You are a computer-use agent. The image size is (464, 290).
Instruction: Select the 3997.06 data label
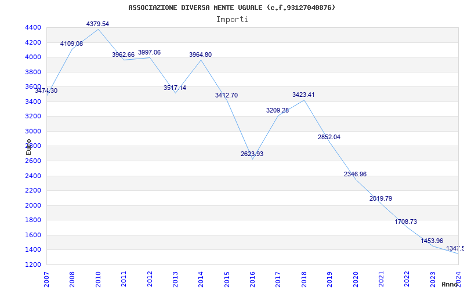pyautogui.click(x=150, y=52)
